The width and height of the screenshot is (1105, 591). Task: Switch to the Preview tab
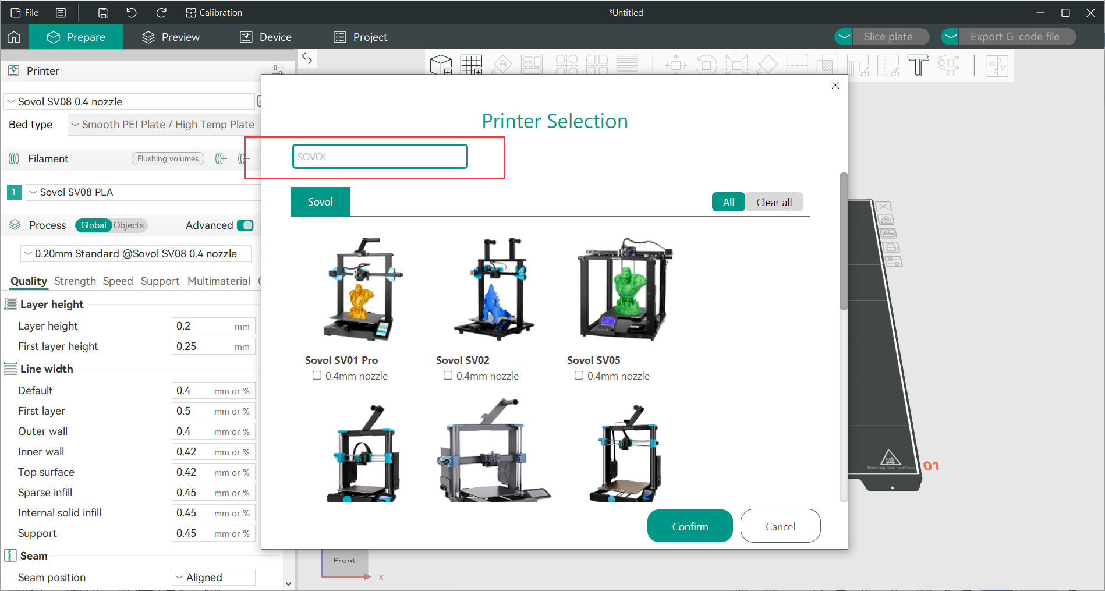click(169, 37)
